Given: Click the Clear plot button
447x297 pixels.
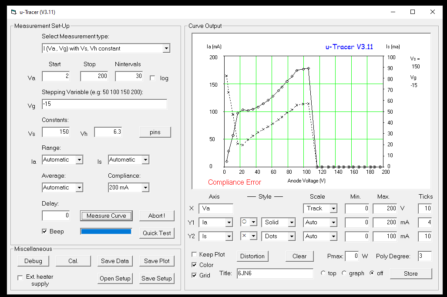Looking at the screenshot, I should point(299,256).
